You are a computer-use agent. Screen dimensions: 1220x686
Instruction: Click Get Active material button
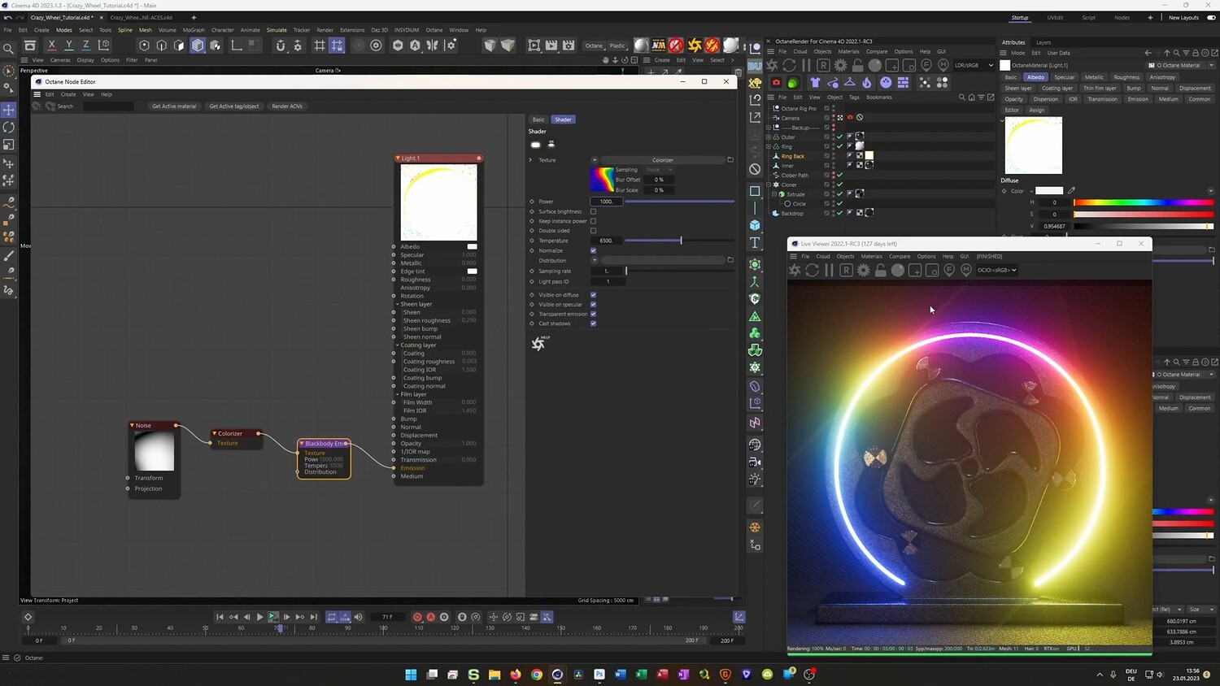pyautogui.click(x=174, y=106)
